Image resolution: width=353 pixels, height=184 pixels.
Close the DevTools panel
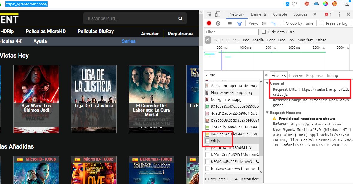pyautogui.click(x=348, y=14)
